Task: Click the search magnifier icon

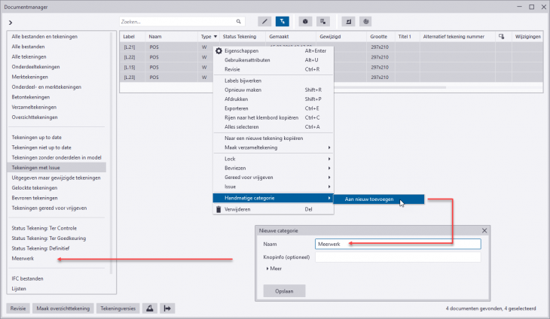Action: click(x=239, y=22)
